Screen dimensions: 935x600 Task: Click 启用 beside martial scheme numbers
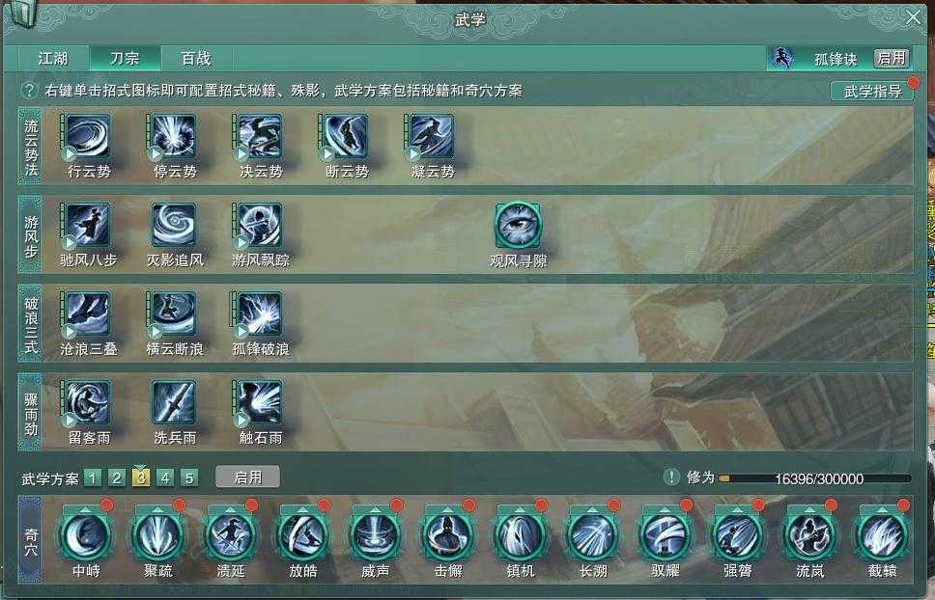coord(247,477)
